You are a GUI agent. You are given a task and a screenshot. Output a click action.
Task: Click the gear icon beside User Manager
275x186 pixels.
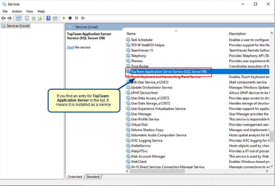point(128,114)
